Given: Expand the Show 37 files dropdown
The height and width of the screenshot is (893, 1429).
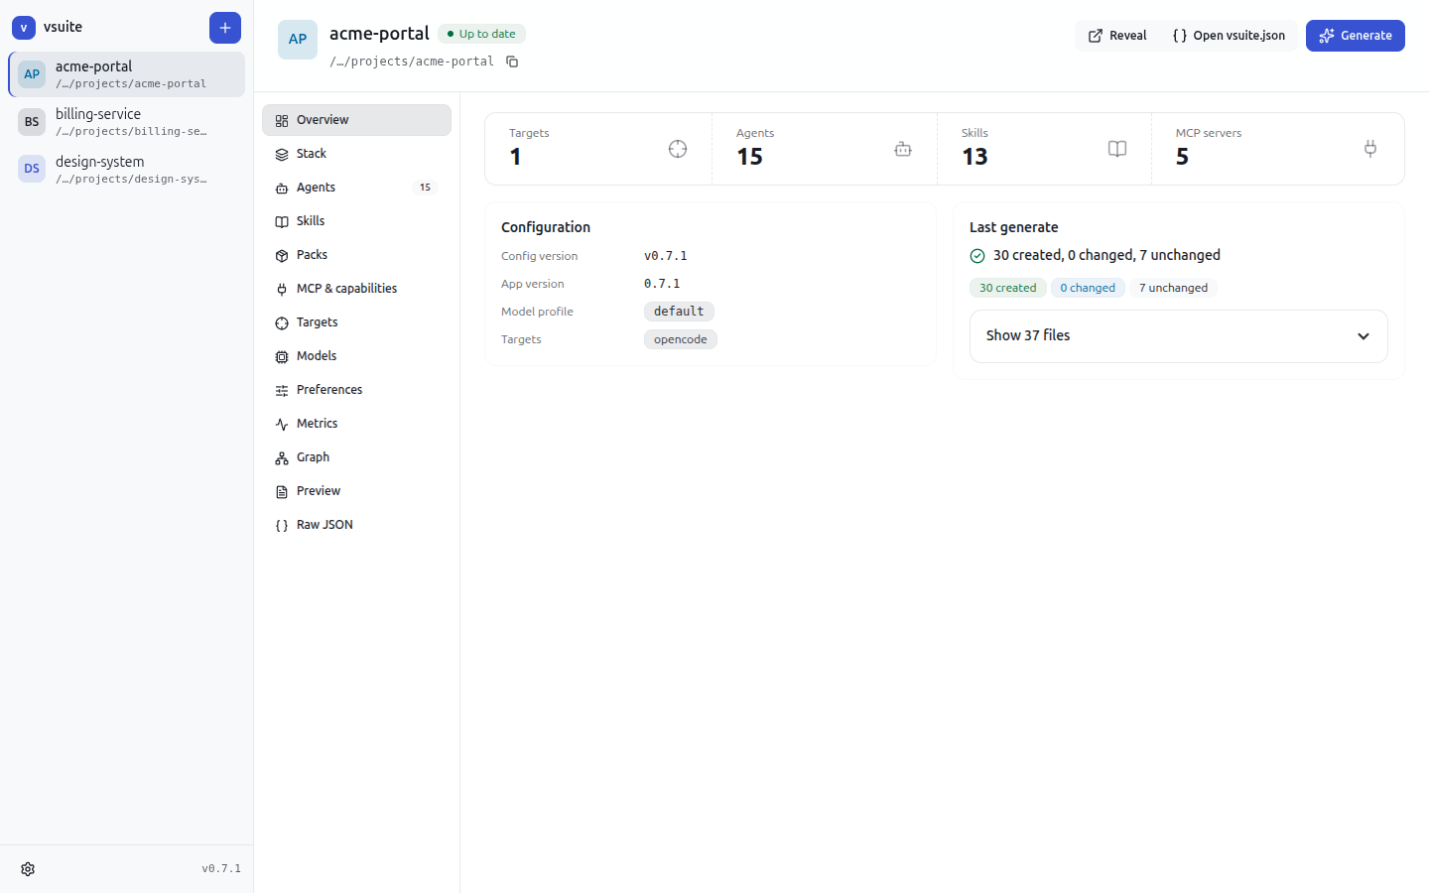Looking at the screenshot, I should 1179,336.
